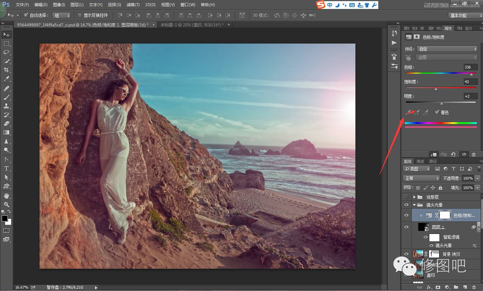
Task: Select the Zoom tool
Action: [6, 205]
